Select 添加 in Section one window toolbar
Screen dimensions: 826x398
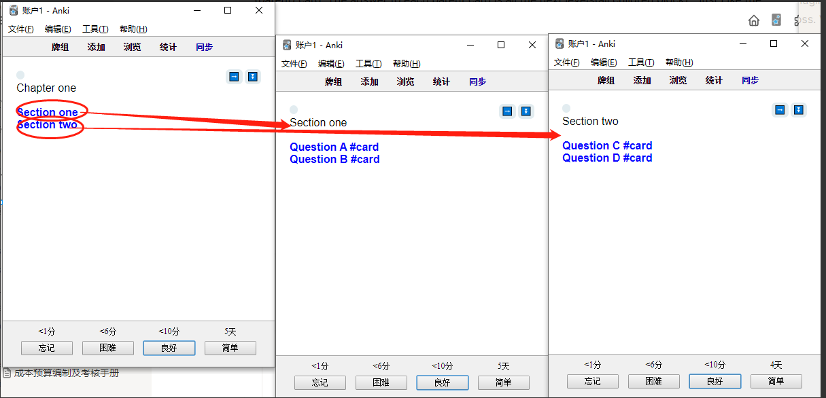pos(370,82)
